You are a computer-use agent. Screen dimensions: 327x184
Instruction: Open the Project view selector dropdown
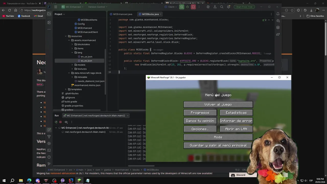point(60,14)
